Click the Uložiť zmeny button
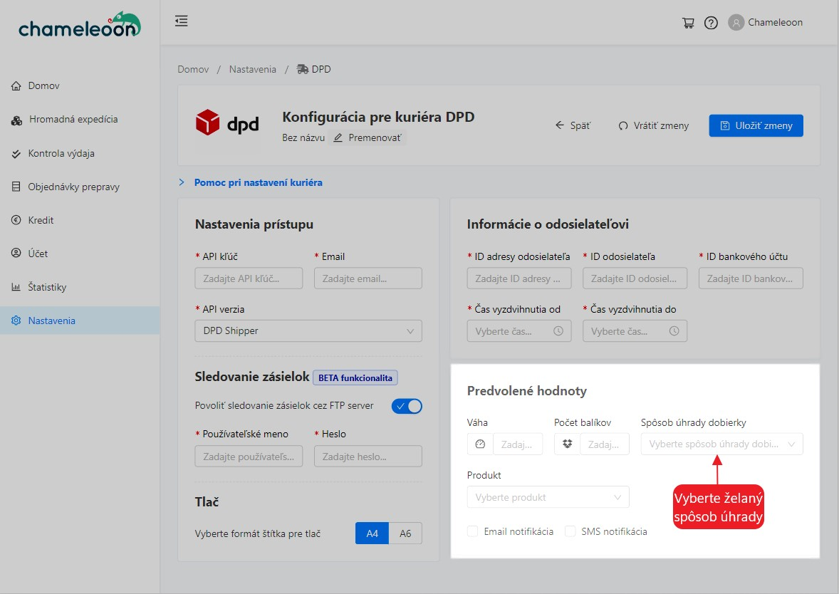The image size is (839, 594). (756, 125)
